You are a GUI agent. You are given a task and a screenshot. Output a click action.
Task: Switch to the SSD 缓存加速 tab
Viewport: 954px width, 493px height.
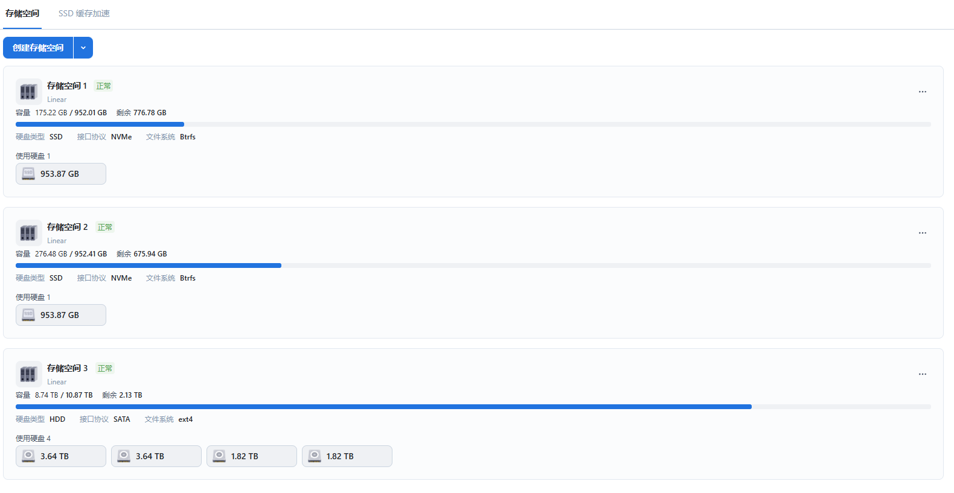(84, 13)
